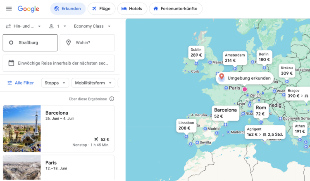
Task: Edit the Straßburg origin field
Action: coord(30,42)
